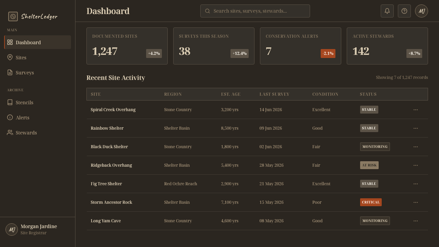Focus the search sites, surveys, stewards field
Screen dimensions: 439x247
[x=255, y=11]
